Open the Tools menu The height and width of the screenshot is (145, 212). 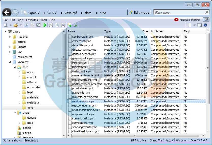44,20
